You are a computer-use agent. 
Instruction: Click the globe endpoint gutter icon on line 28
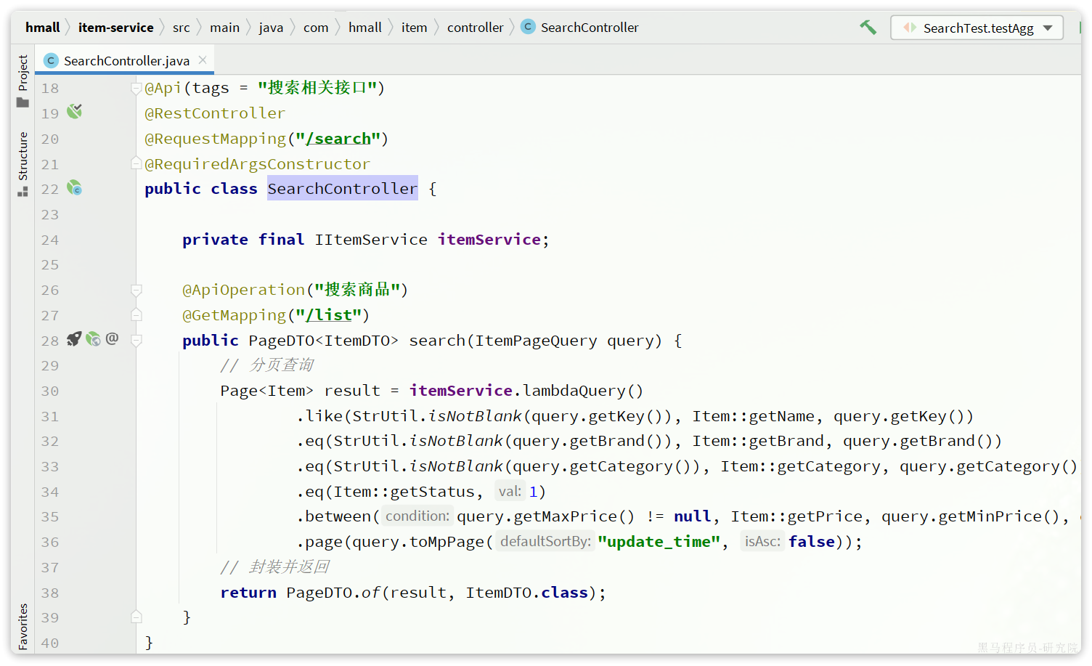(x=93, y=339)
